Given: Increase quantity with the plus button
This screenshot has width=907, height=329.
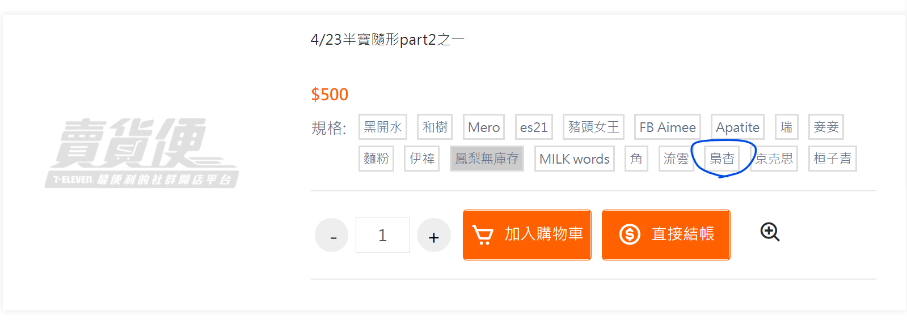Looking at the screenshot, I should click(x=434, y=235).
